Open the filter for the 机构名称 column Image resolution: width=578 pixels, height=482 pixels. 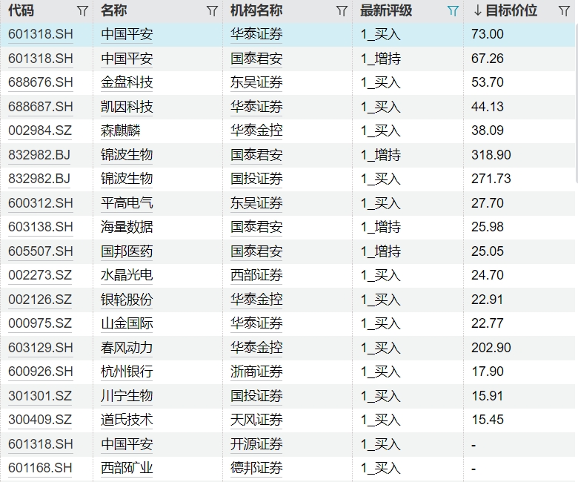coord(342,11)
